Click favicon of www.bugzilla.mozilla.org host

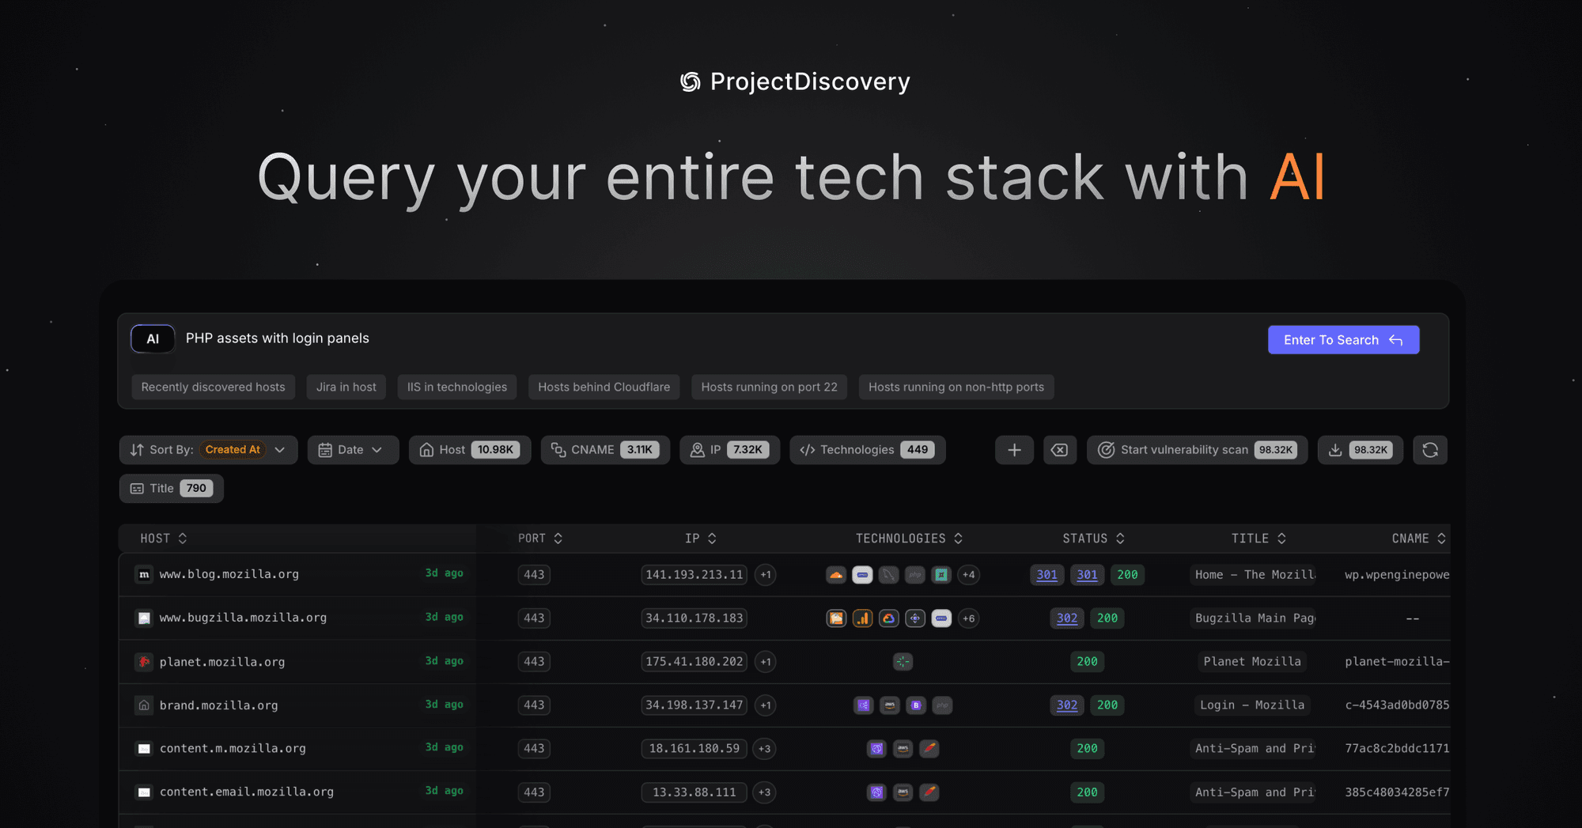(x=144, y=618)
